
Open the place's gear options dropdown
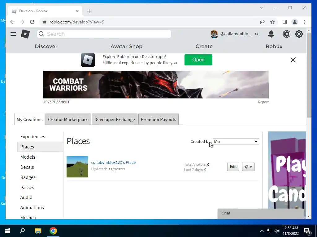tap(248, 167)
